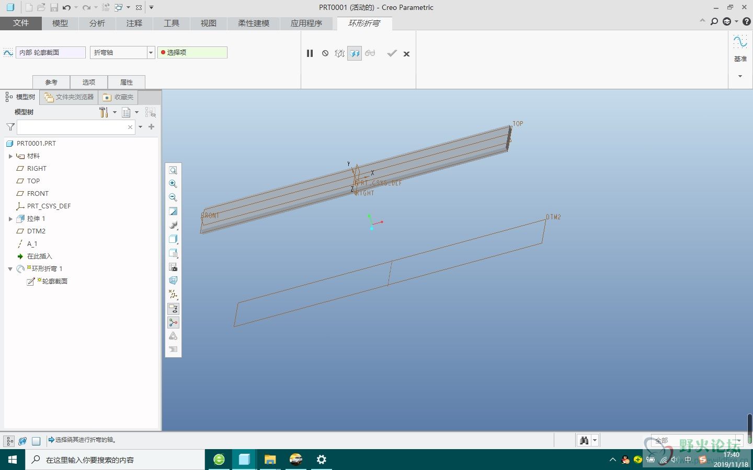Click the model tree filter funnel icon
The image size is (753, 470).
click(x=10, y=127)
